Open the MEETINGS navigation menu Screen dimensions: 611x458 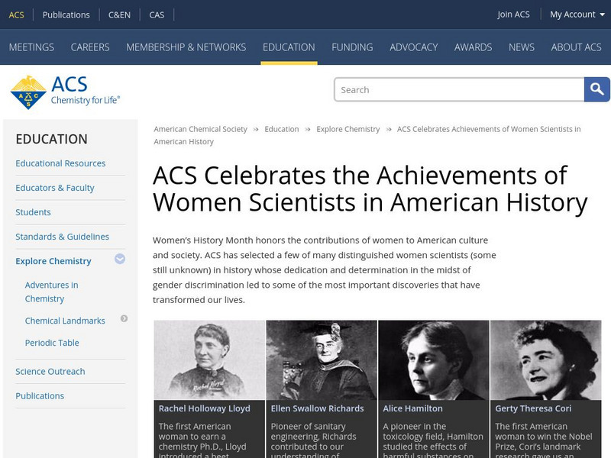[x=31, y=47]
